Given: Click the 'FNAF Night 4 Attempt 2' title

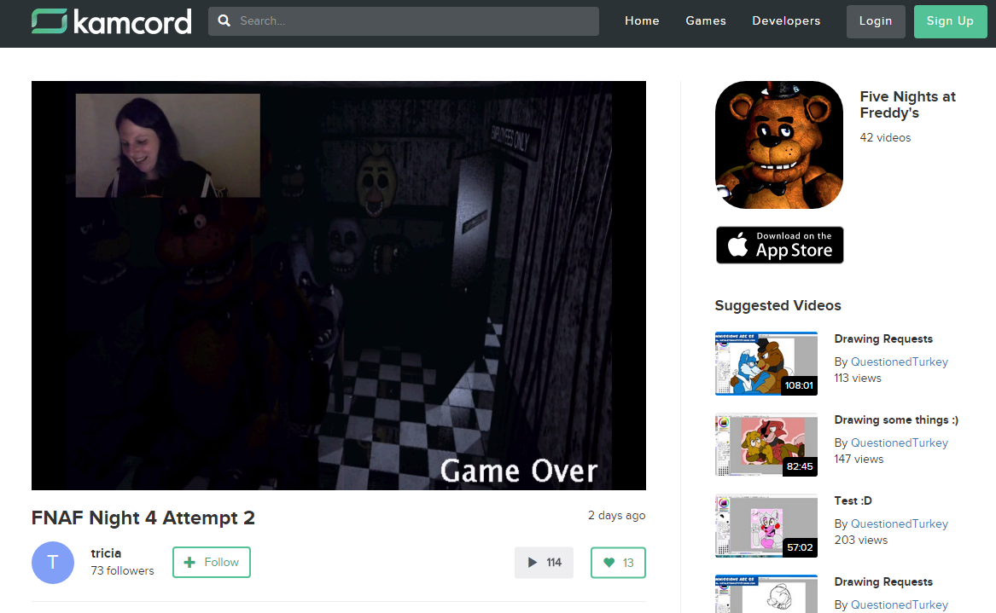Looking at the screenshot, I should [143, 518].
